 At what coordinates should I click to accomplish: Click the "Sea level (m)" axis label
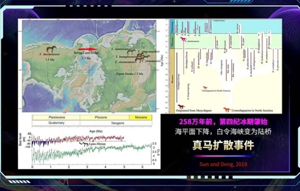coord(21,139)
